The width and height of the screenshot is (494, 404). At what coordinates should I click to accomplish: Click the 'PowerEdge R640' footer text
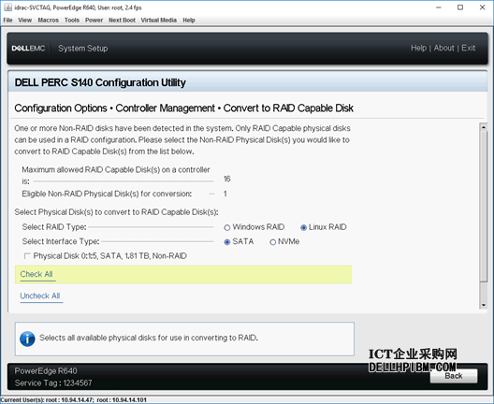pyautogui.click(x=46, y=371)
